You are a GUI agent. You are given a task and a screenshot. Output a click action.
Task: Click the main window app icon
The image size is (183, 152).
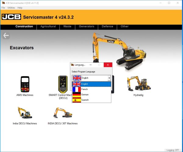[x=3, y=3]
